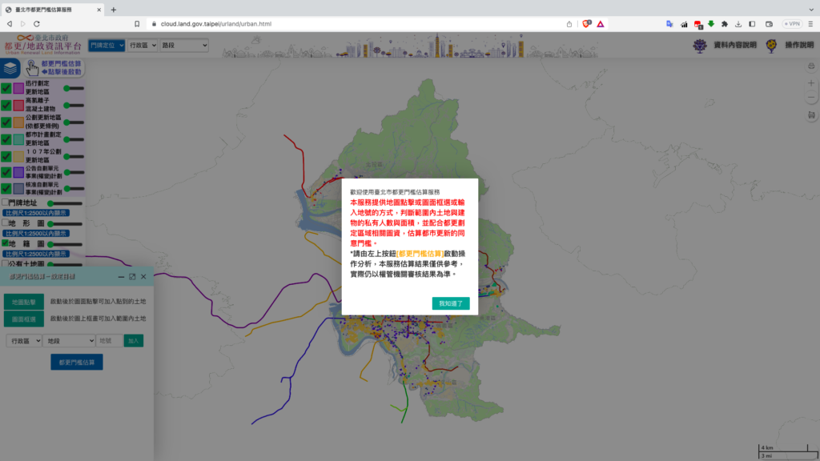Screen dimensions: 820x461
Task: Click the Brave Rewards triangle icon
Action: coord(601,24)
